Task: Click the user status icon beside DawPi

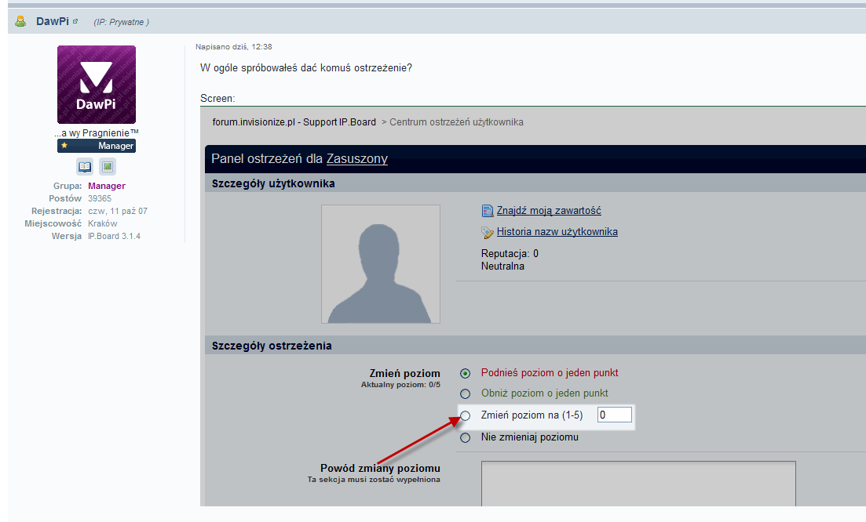Action: (20, 21)
